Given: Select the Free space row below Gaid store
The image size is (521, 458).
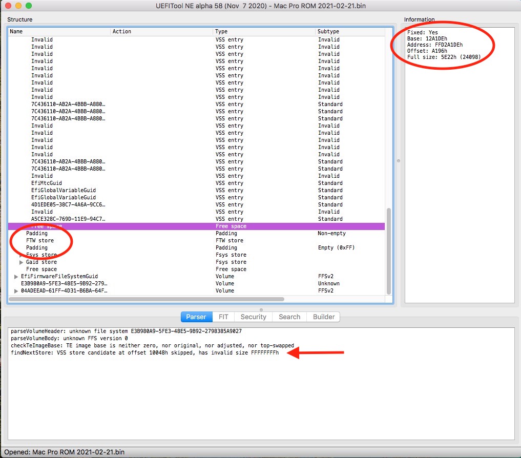Looking at the screenshot, I should [196, 269].
